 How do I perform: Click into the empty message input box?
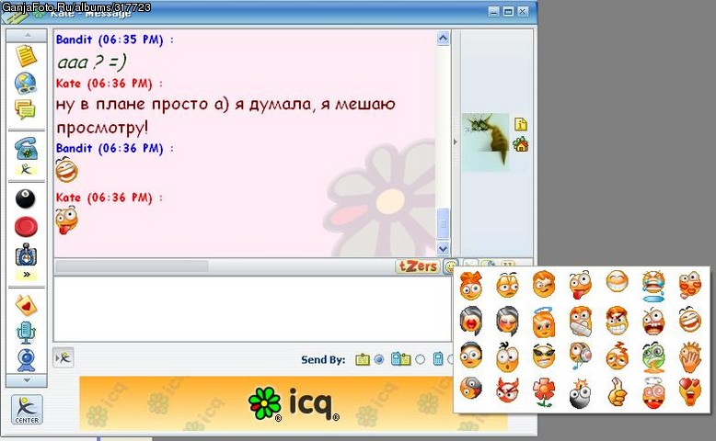[x=252, y=309]
